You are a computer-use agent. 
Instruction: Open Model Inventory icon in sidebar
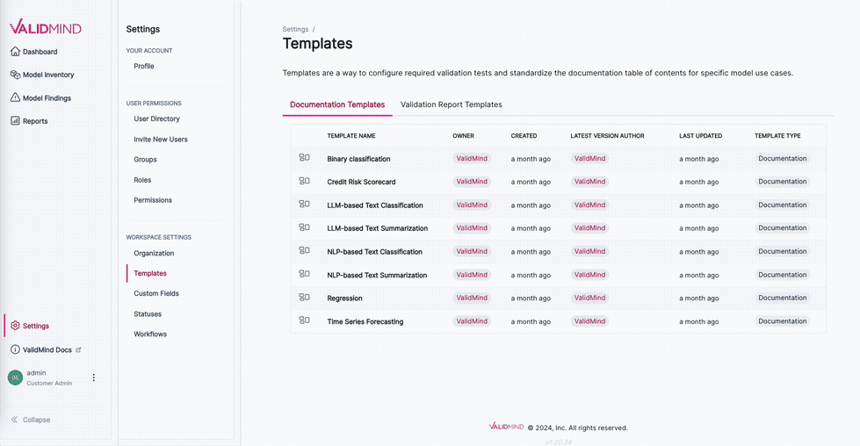pyautogui.click(x=15, y=75)
